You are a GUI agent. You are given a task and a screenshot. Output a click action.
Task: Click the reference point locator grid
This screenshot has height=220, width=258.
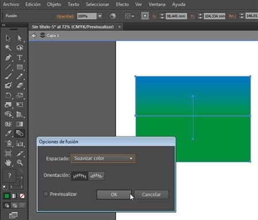click(145, 16)
